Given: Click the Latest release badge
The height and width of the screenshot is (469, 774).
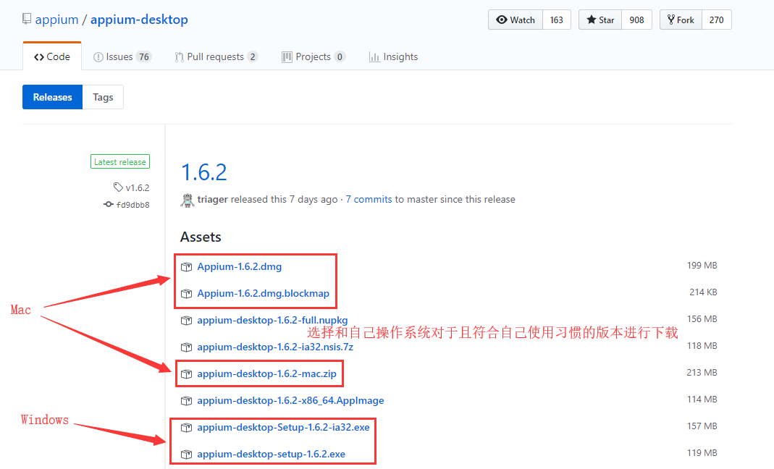Looking at the screenshot, I should [x=120, y=162].
